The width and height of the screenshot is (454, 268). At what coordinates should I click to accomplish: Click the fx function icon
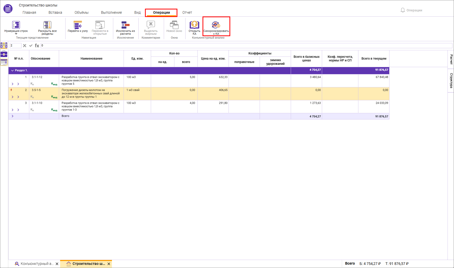click(37, 46)
